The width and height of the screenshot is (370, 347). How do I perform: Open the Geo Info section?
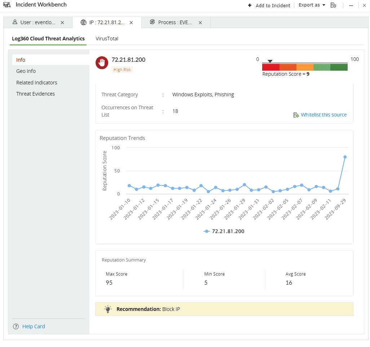tap(26, 71)
